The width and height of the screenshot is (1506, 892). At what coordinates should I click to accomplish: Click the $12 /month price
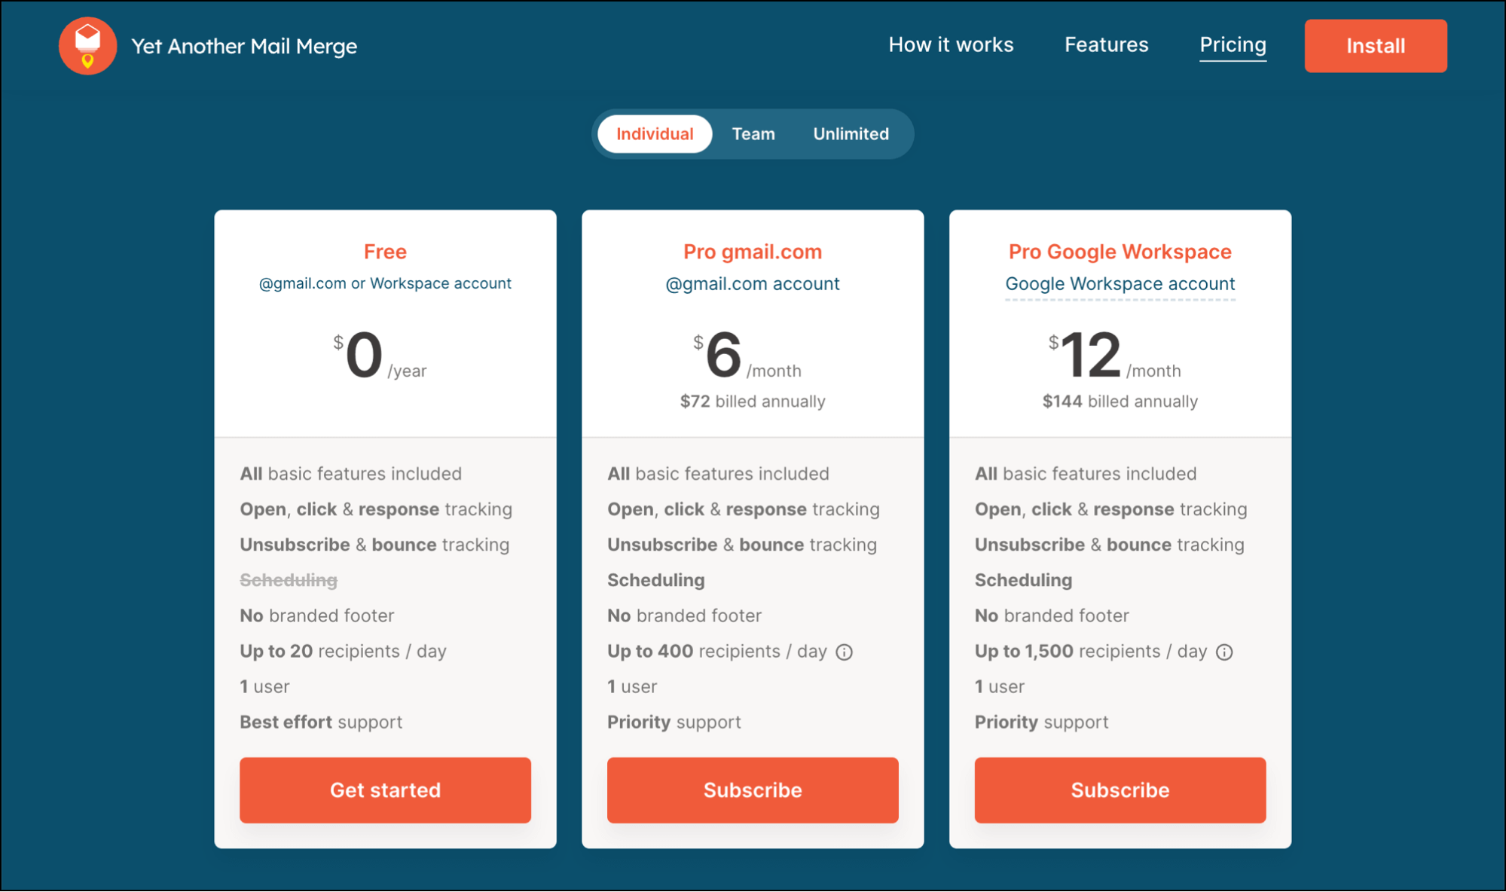pyautogui.click(x=1115, y=356)
